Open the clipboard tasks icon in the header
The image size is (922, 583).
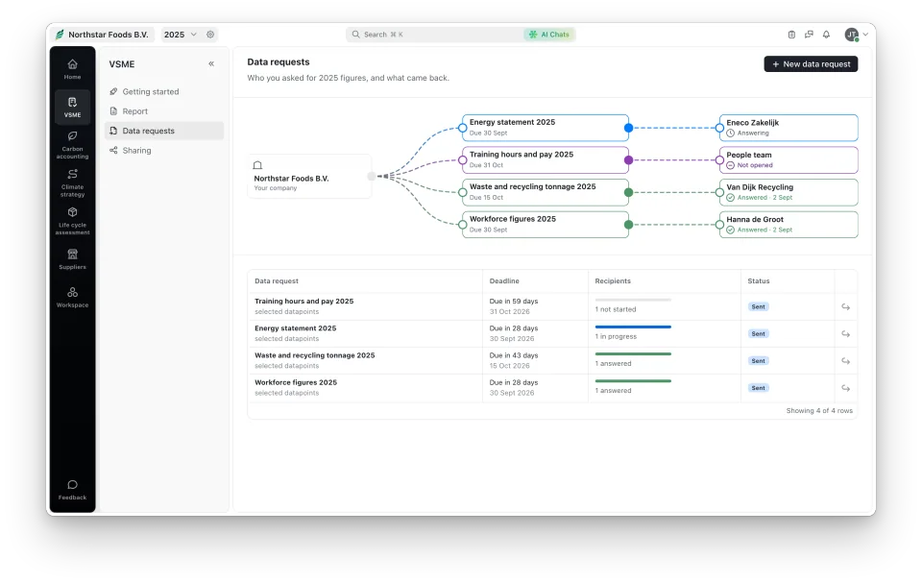(791, 35)
